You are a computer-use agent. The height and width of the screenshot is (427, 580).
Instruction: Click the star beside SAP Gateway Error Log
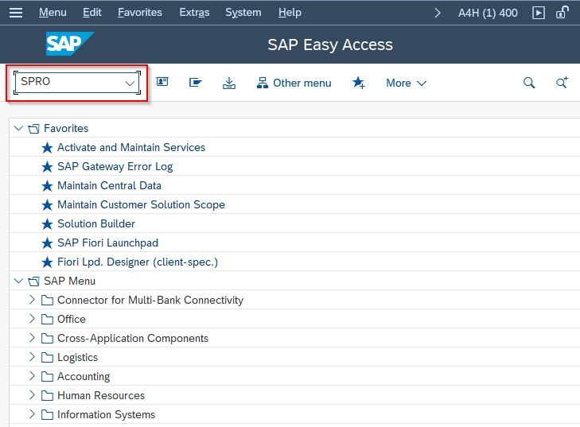click(x=47, y=167)
